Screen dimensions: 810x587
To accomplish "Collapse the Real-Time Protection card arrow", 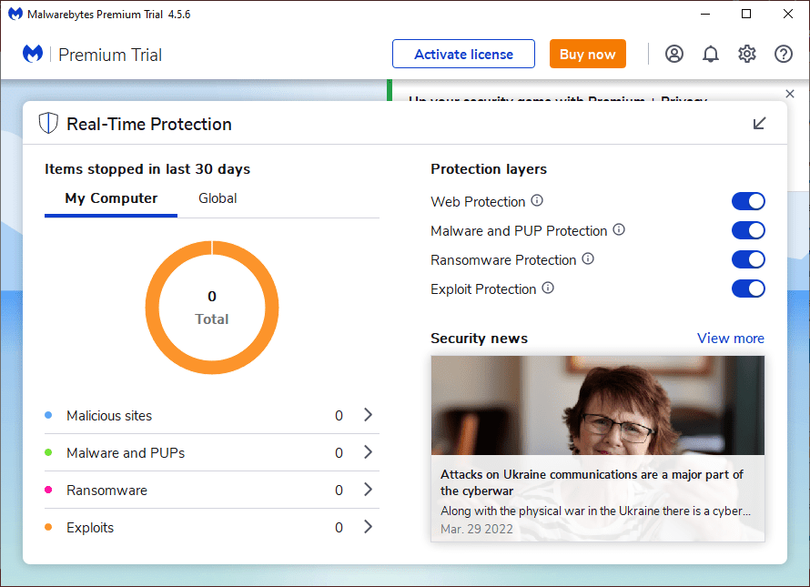I will tap(759, 124).
